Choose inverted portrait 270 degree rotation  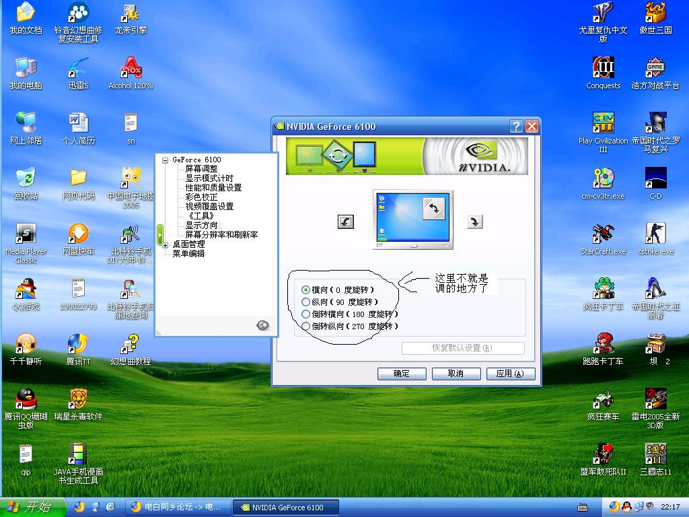307,326
